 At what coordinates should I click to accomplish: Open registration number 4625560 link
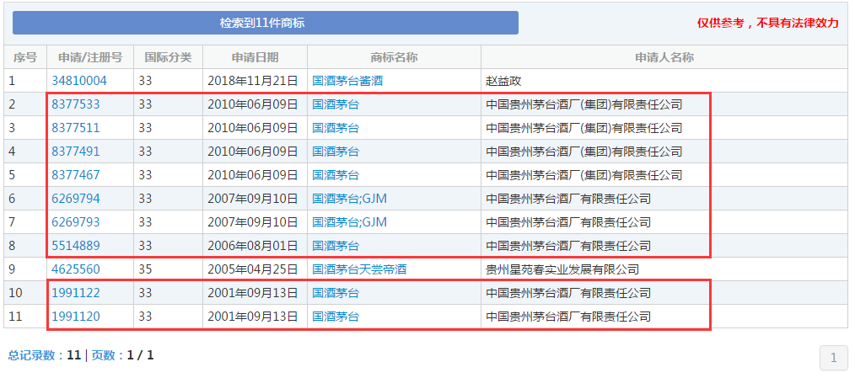click(76, 269)
